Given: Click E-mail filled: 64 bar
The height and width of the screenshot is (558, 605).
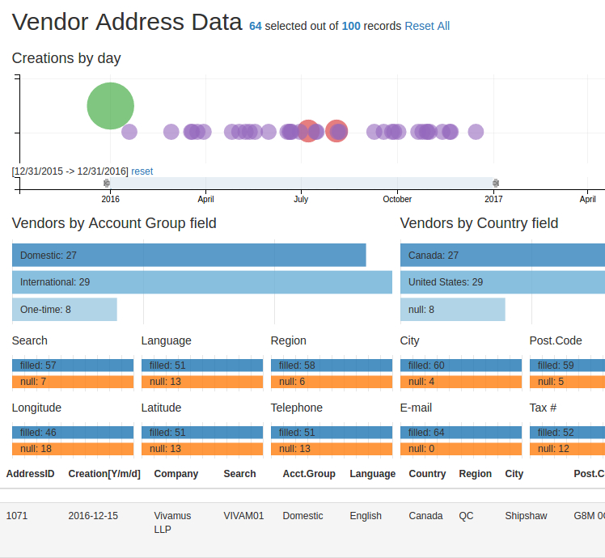Looking at the screenshot, I should coord(460,433).
